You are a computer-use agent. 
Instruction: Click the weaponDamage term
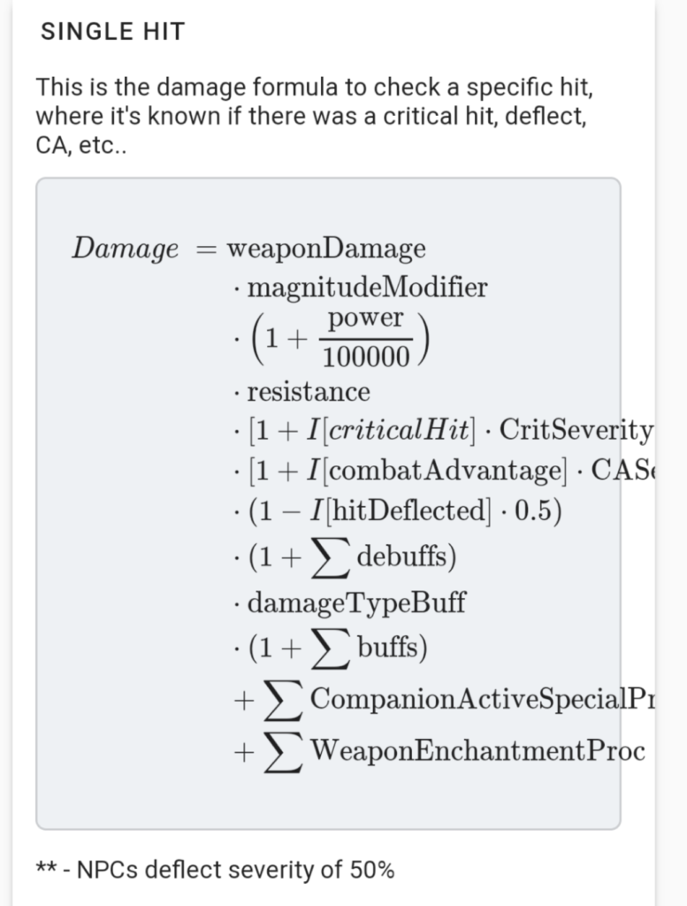326,249
